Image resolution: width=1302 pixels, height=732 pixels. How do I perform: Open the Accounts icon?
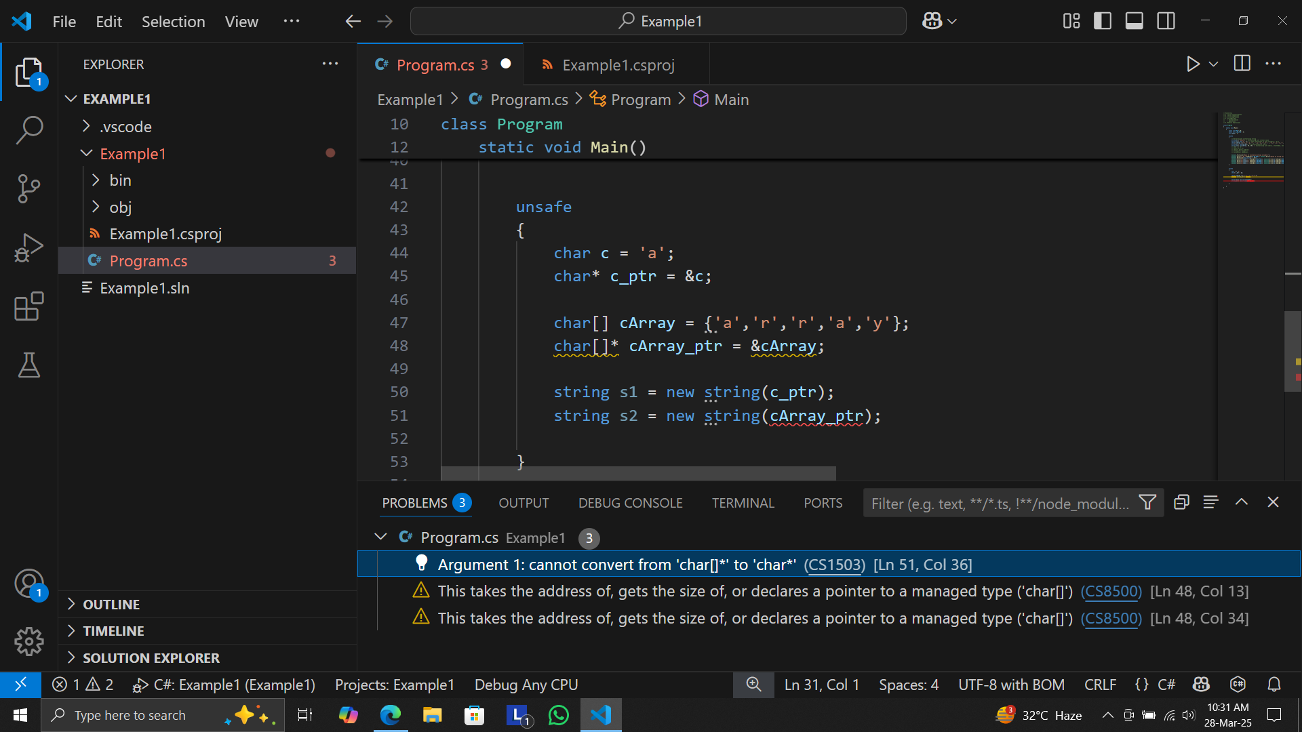coord(28,584)
